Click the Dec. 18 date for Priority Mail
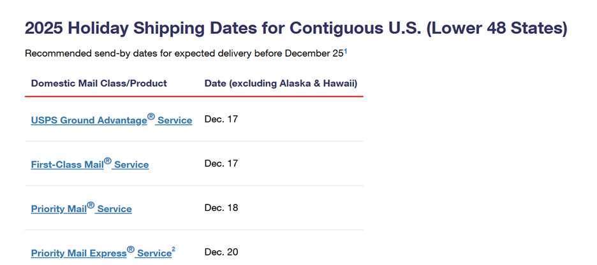The height and width of the screenshot is (265, 597). tap(221, 208)
